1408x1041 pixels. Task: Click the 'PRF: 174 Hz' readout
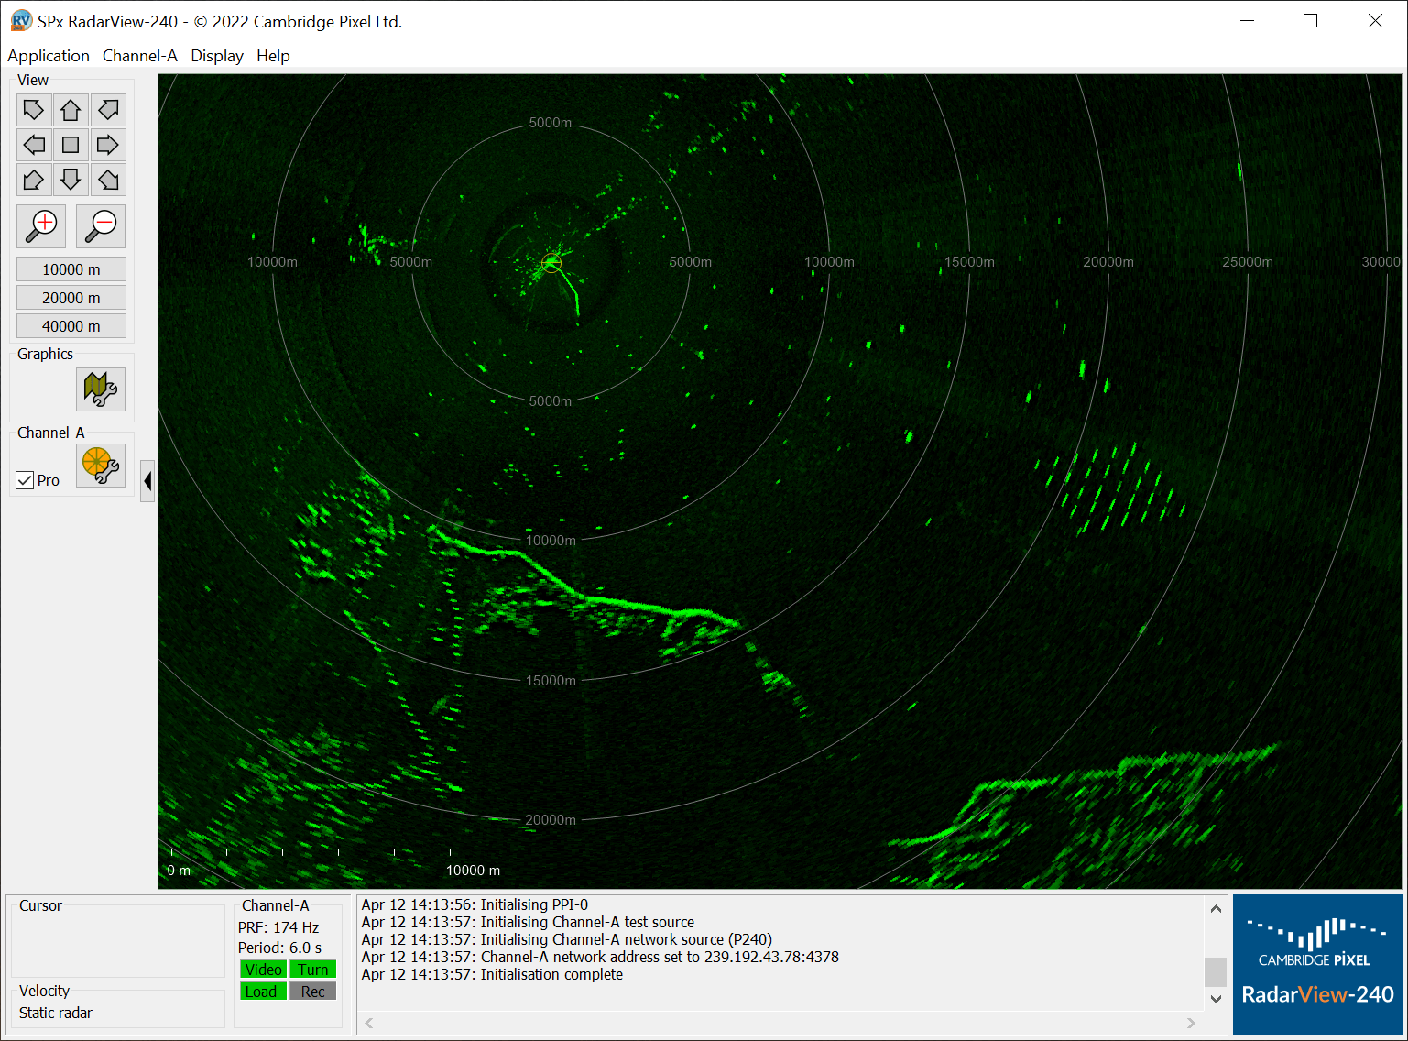click(x=278, y=927)
